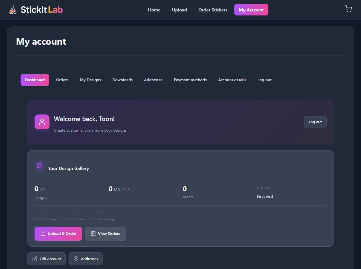Open the shopping cart icon
This screenshot has height=269, width=361.
pyautogui.click(x=348, y=9)
